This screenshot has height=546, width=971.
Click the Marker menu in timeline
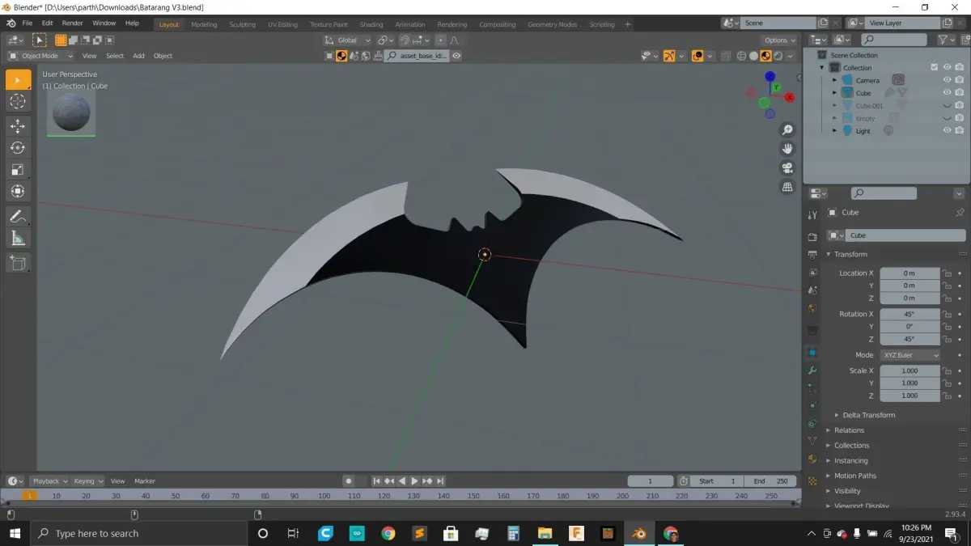tap(145, 481)
